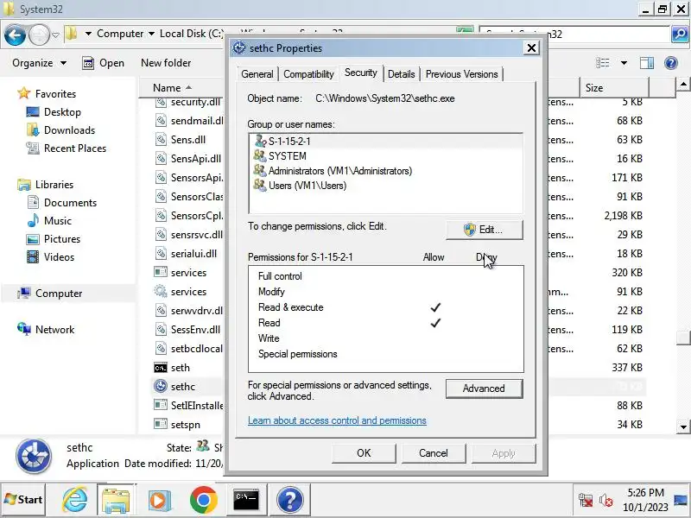Change view with the views icon
Screen dimensions: 691x518
click(x=602, y=63)
